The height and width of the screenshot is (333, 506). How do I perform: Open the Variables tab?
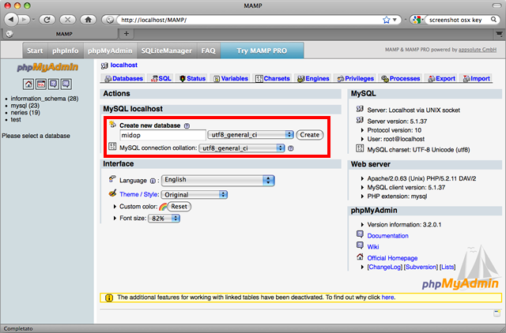[x=230, y=79]
